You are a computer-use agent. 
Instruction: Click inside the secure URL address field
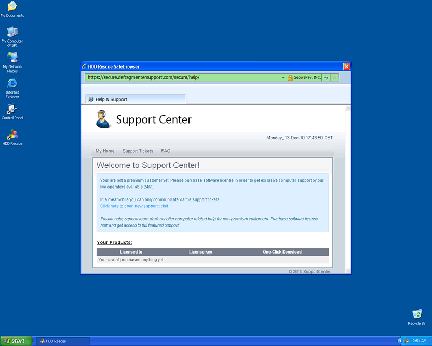(182, 77)
